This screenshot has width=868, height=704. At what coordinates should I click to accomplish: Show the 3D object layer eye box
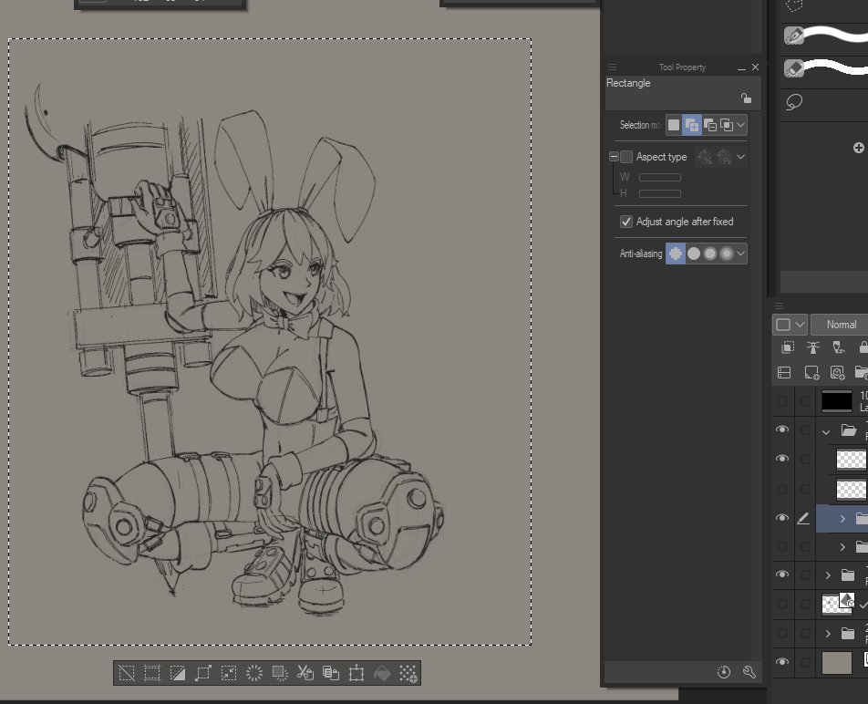pyautogui.click(x=782, y=604)
